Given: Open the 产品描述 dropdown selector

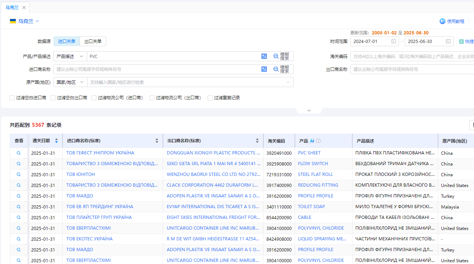Looking at the screenshot, I should pos(69,56).
